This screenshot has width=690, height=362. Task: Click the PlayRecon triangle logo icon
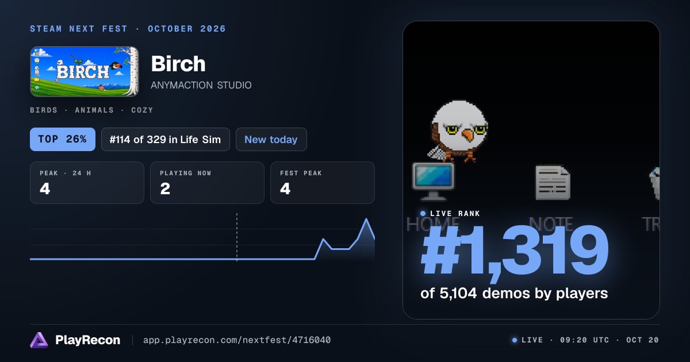[39, 340]
